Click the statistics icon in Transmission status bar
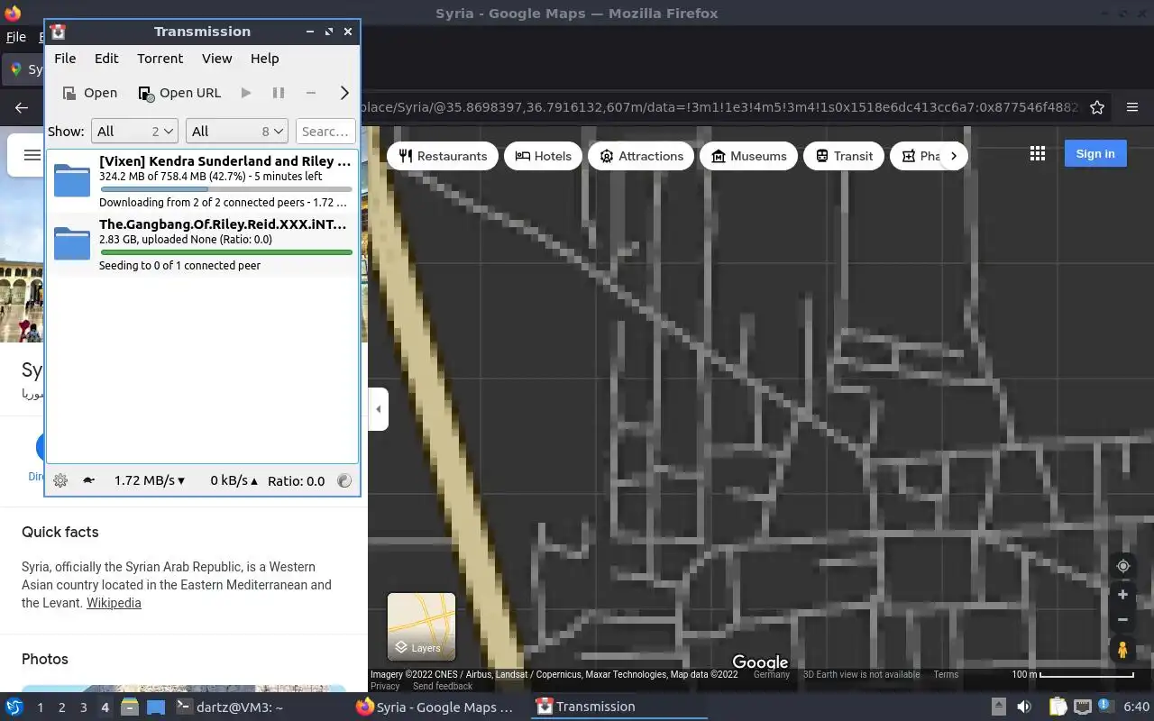This screenshot has height=721, width=1154. (344, 481)
